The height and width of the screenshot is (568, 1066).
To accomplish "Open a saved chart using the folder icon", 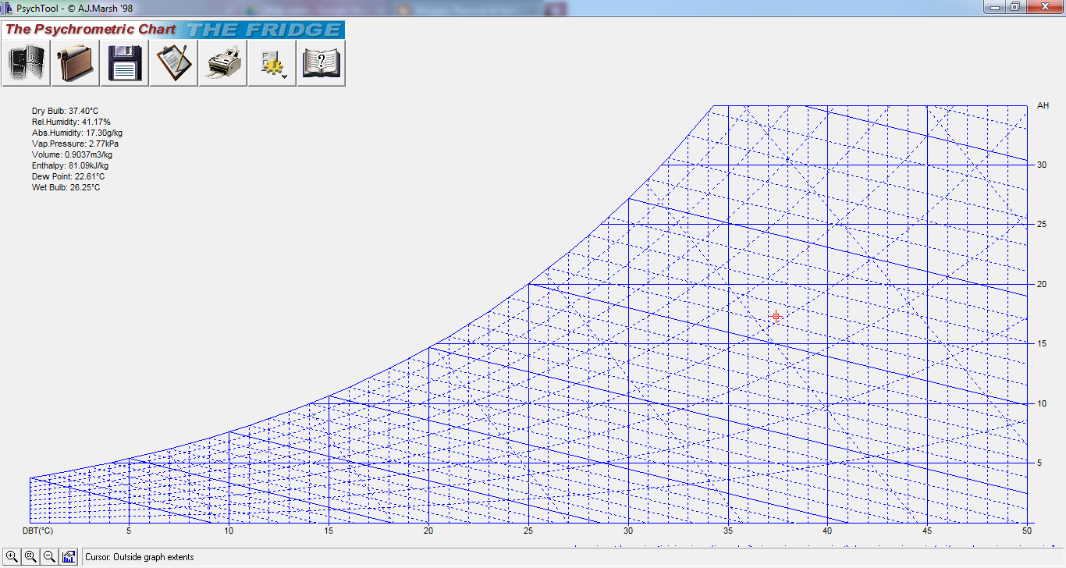I will pos(74,62).
